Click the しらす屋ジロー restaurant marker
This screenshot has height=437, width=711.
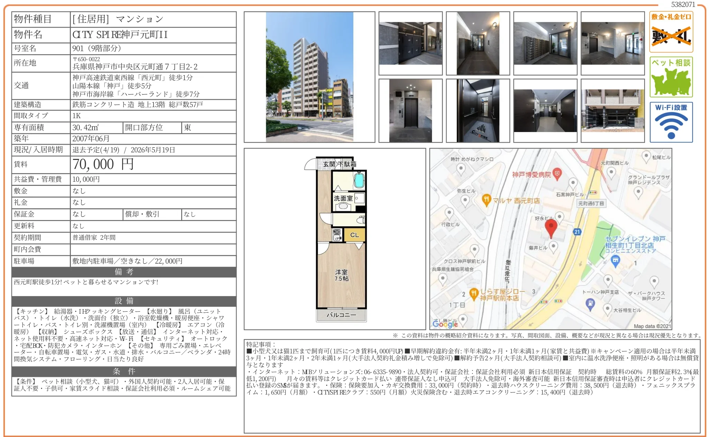coord(473,294)
